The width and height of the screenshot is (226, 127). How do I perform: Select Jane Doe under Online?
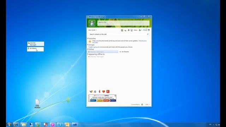(x=103, y=52)
